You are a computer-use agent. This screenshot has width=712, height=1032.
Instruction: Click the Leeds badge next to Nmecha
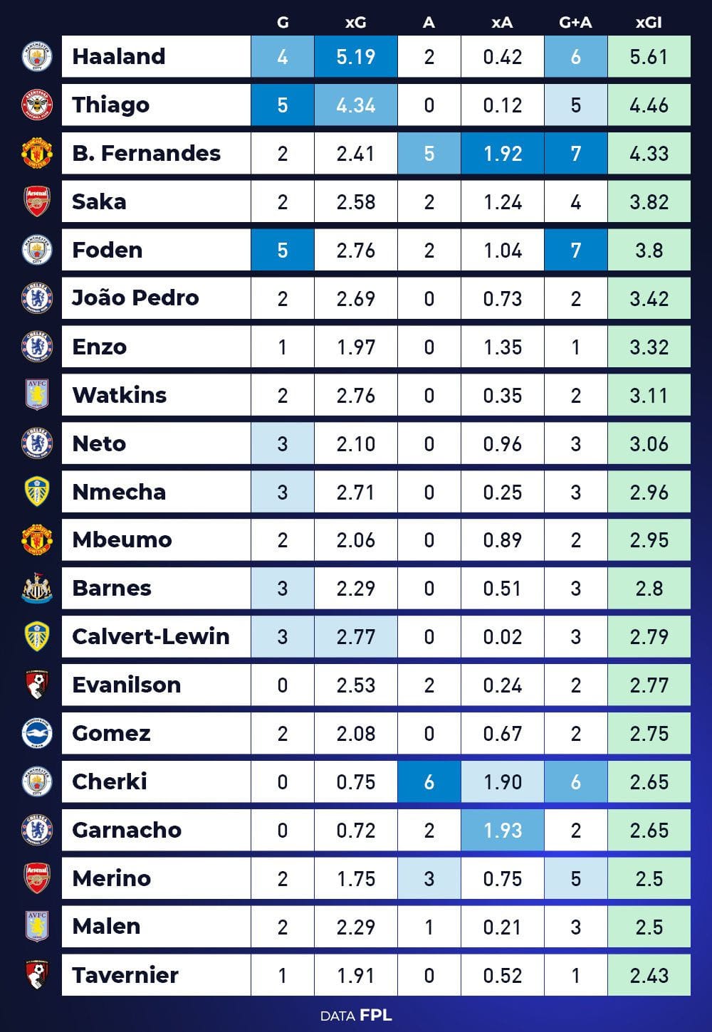click(37, 492)
